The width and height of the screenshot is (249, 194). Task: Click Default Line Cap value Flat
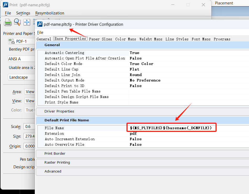pyautogui.click(x=134, y=69)
